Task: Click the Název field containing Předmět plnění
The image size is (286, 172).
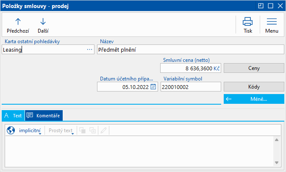Action: (190, 50)
